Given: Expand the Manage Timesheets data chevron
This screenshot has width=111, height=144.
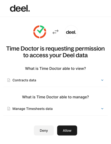Looking at the screenshot, I should [102, 109].
